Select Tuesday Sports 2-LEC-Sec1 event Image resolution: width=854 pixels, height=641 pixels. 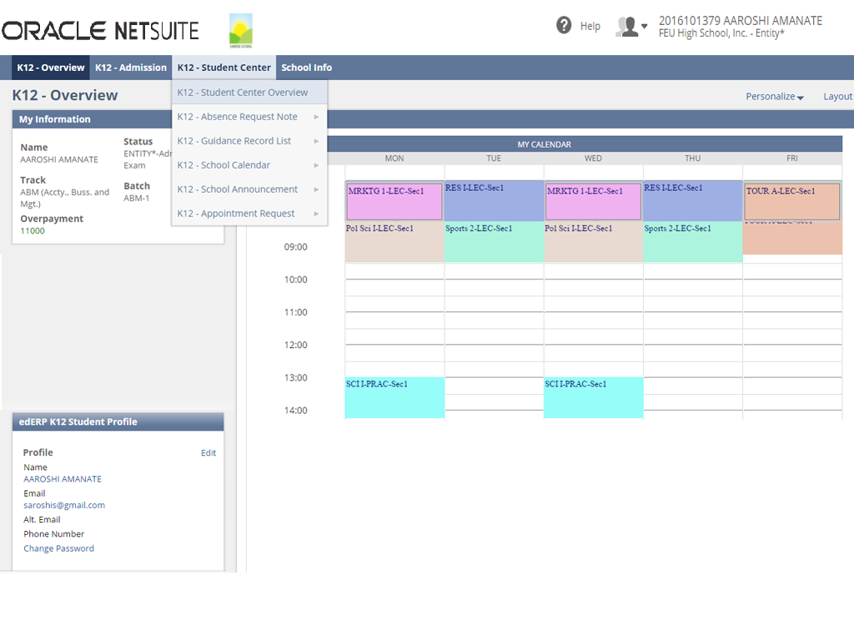click(494, 241)
